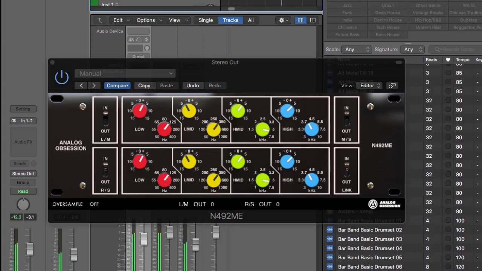Click the Compare button in the plugin header
The height and width of the screenshot is (271, 482).
117,86
